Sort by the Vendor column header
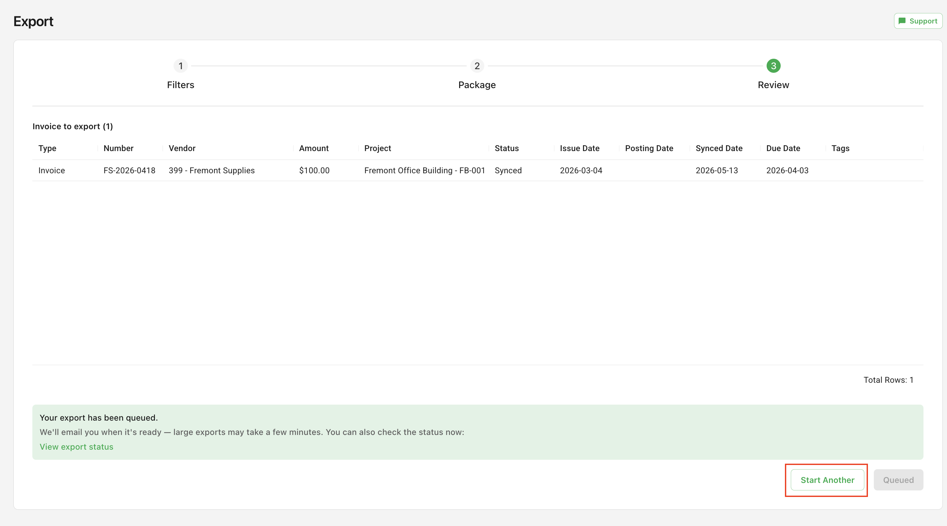 [182, 148]
